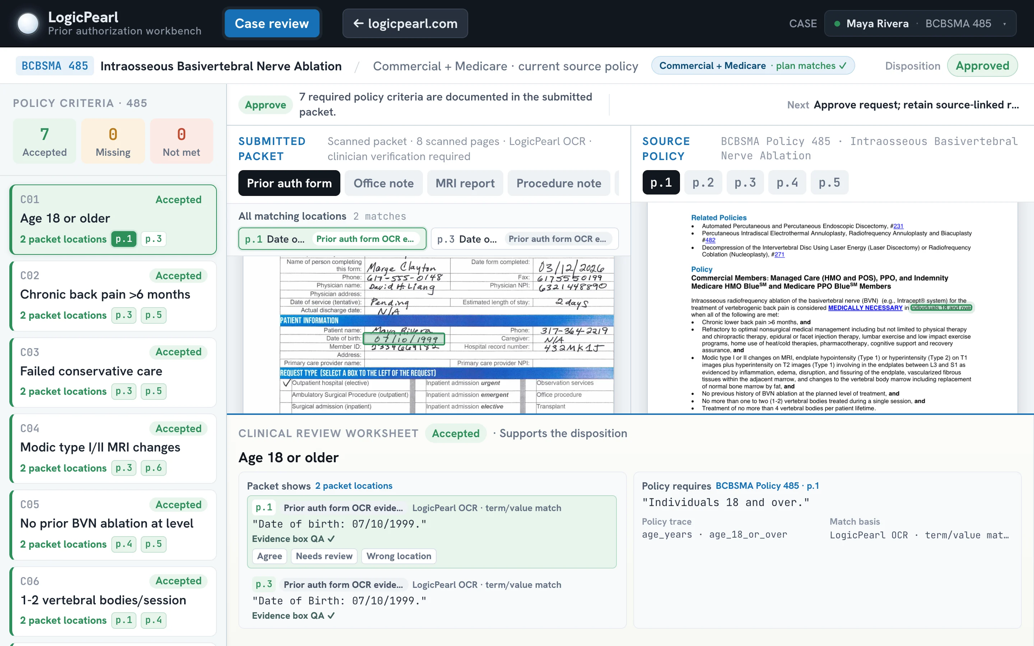Click highlighted date of birth box in form

click(x=404, y=339)
